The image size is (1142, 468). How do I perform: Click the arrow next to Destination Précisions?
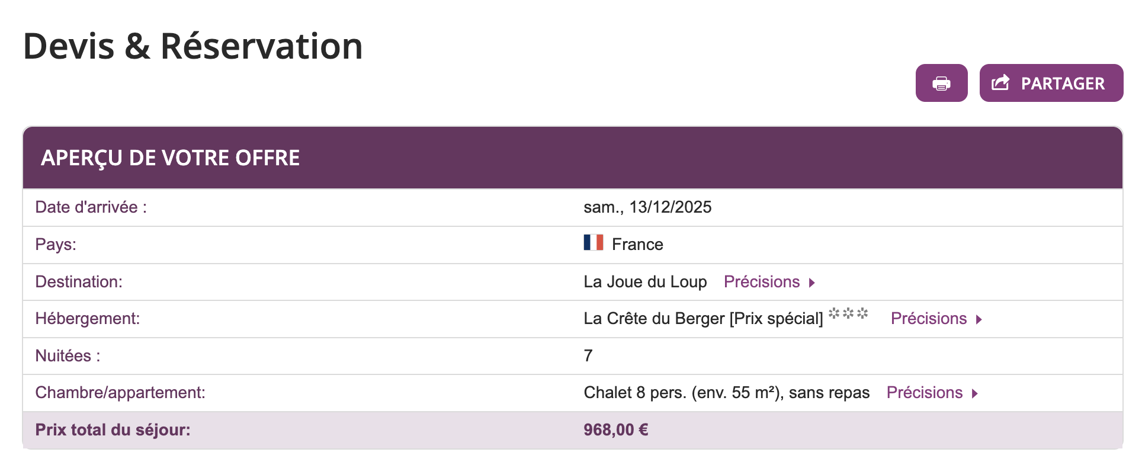point(812,283)
